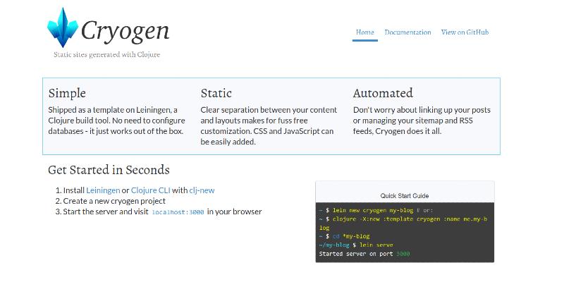
Task: Select the Automated feature heading
Action: coord(383,93)
